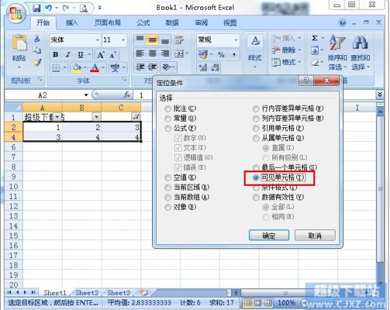Click the AutoSum sigma icon

point(315,39)
